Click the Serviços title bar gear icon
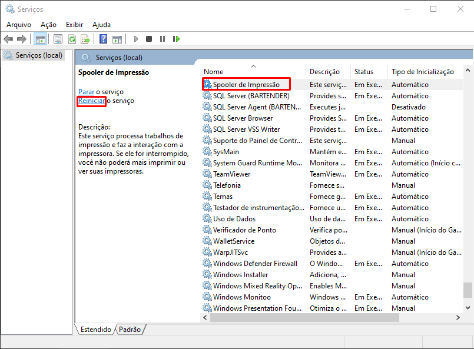This screenshot has width=474, height=349. pyautogui.click(x=10, y=9)
